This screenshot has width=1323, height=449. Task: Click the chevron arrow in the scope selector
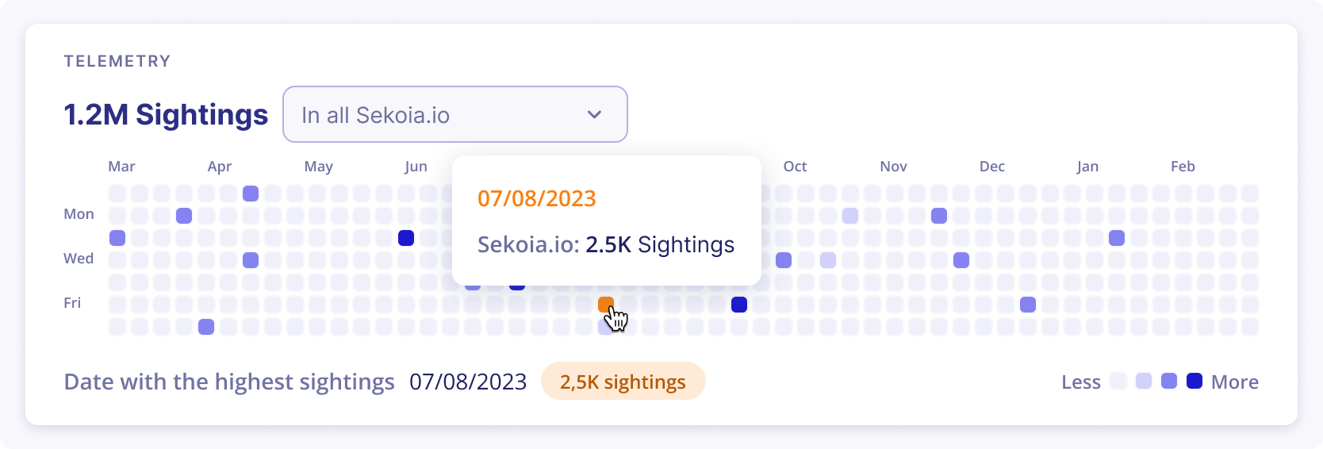tap(594, 115)
